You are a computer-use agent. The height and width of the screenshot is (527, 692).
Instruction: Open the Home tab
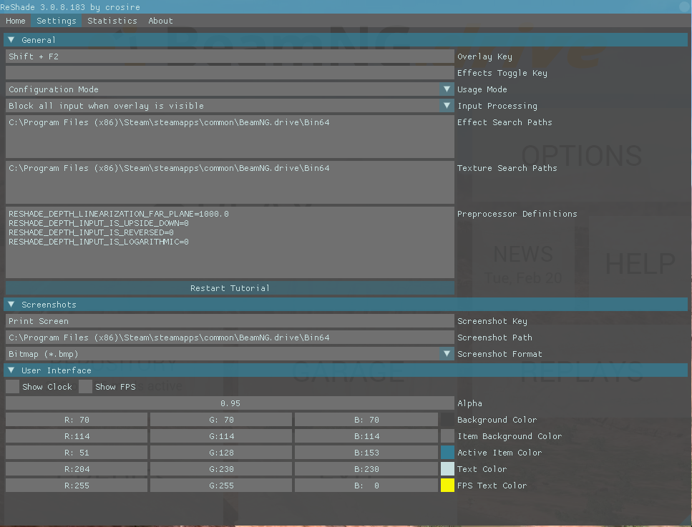click(x=16, y=21)
